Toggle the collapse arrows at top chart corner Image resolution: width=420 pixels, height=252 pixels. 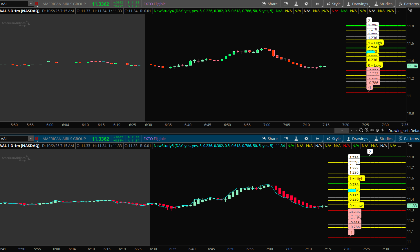click(x=410, y=10)
